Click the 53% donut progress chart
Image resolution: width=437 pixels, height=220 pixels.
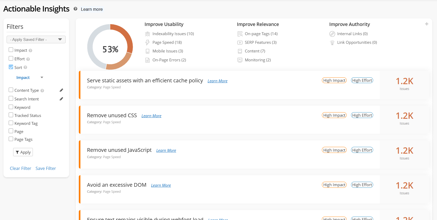110,47
